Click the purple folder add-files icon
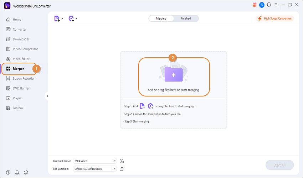303x178 pixels. (174, 74)
